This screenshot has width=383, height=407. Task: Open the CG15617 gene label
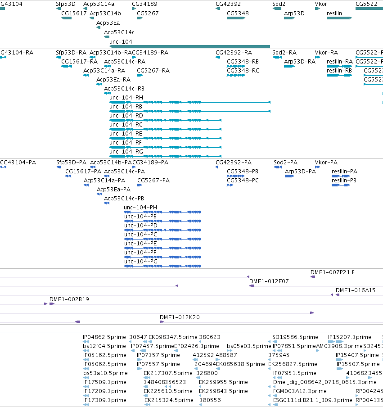point(74,13)
